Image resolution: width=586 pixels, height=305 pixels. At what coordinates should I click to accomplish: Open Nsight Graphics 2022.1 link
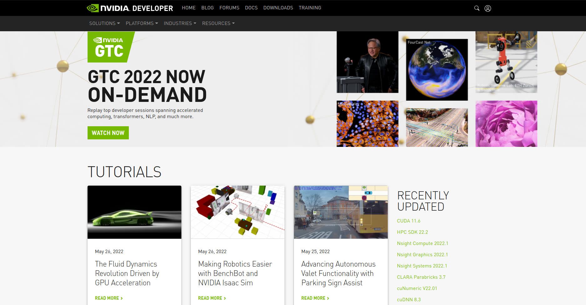coord(422,255)
